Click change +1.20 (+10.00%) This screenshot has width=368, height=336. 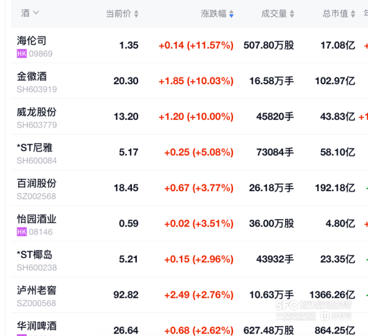coord(196,117)
